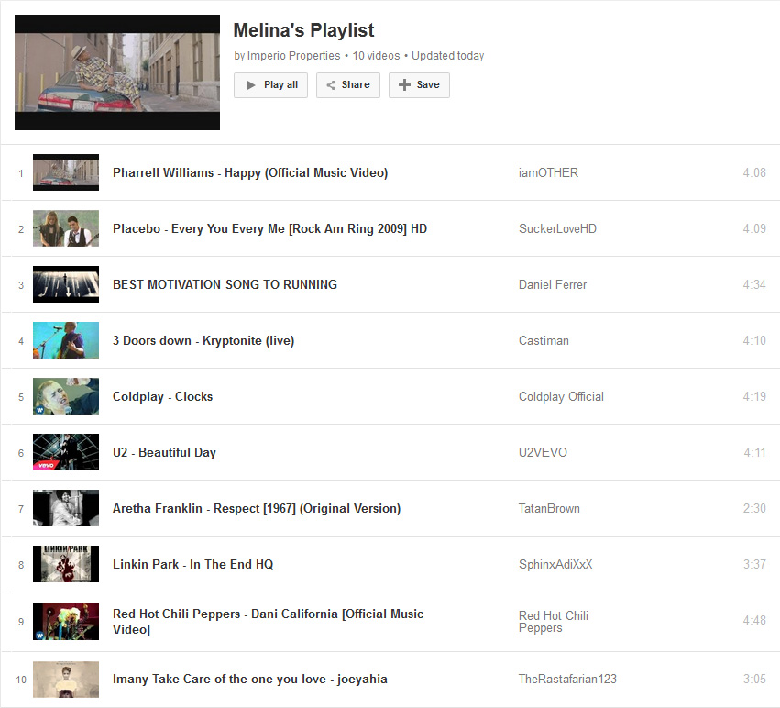The image size is (780, 708).
Task: Select the Placebo Every You Every Me thumbnail
Action: click(66, 228)
